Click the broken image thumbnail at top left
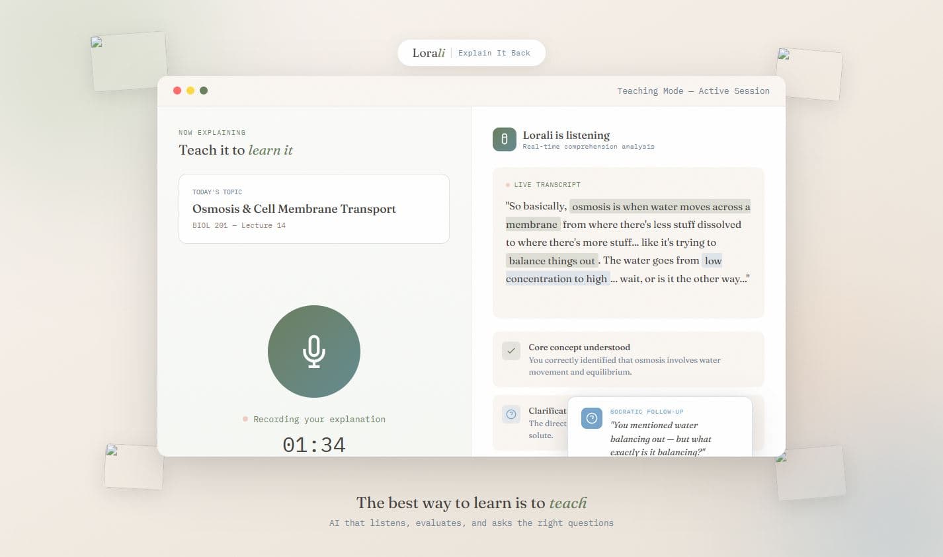Viewport: 943px width, 557px height. click(130, 61)
